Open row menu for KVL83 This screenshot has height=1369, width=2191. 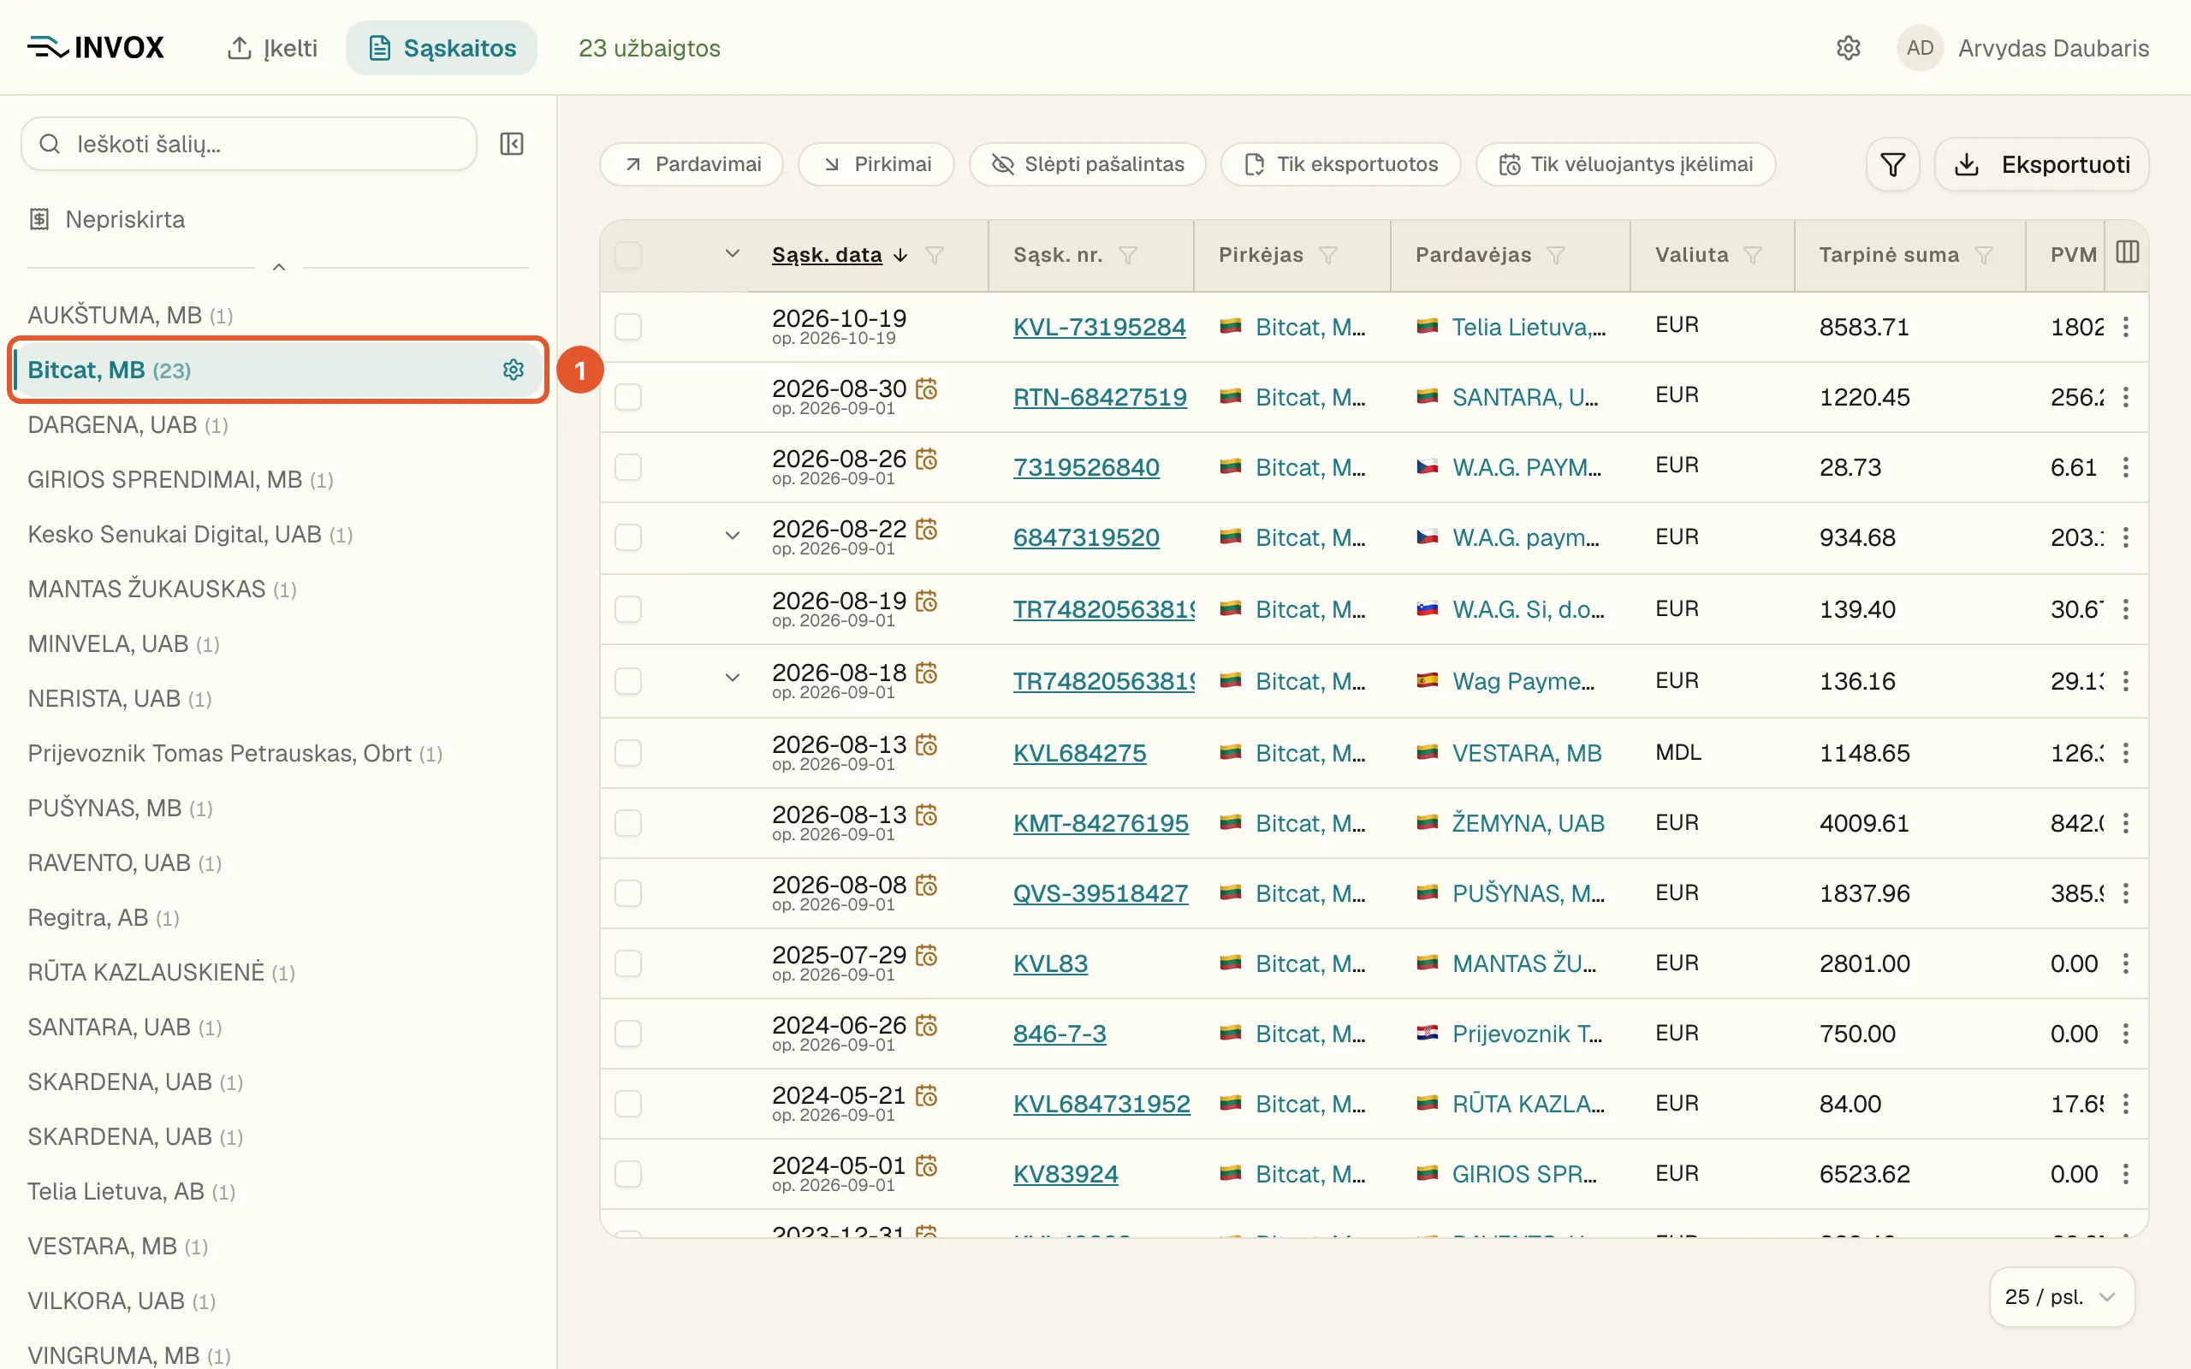pyautogui.click(x=2126, y=963)
